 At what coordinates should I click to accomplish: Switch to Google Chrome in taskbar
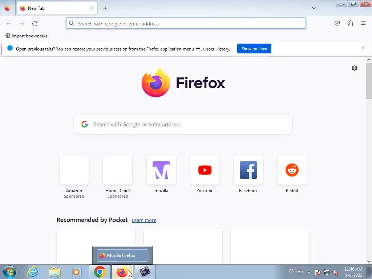coord(100,272)
